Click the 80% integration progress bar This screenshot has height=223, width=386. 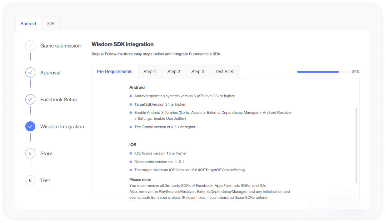coord(323,72)
